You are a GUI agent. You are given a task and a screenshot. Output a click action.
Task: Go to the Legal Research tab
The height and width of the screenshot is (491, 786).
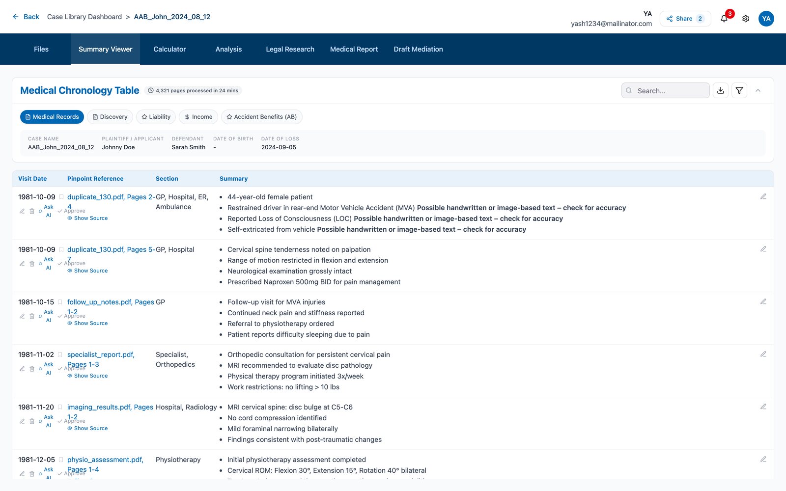click(290, 49)
